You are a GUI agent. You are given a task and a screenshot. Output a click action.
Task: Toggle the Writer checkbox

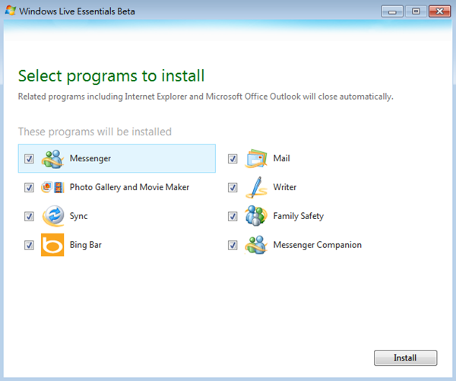point(233,187)
